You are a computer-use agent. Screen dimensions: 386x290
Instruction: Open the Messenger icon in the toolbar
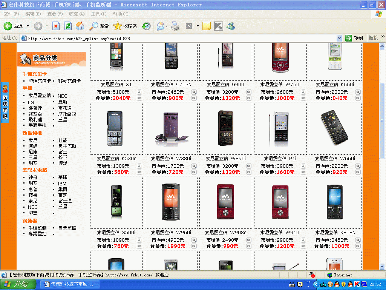click(x=231, y=26)
